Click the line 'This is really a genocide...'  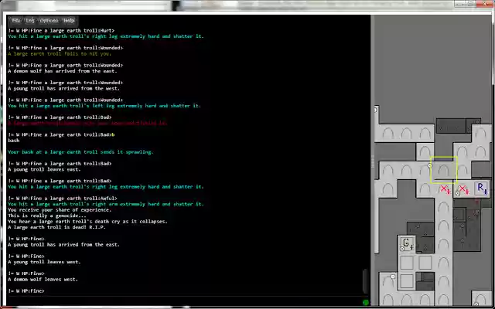[x=47, y=216]
